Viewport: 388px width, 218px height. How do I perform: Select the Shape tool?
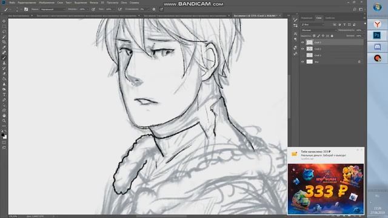[x=4, y=110]
